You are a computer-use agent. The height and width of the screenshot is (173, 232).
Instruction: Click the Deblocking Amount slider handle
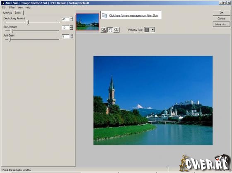click(x=28, y=22)
